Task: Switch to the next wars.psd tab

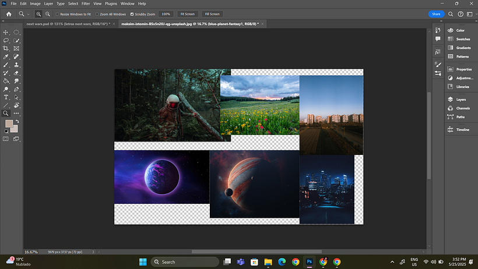Action: tap(68, 24)
